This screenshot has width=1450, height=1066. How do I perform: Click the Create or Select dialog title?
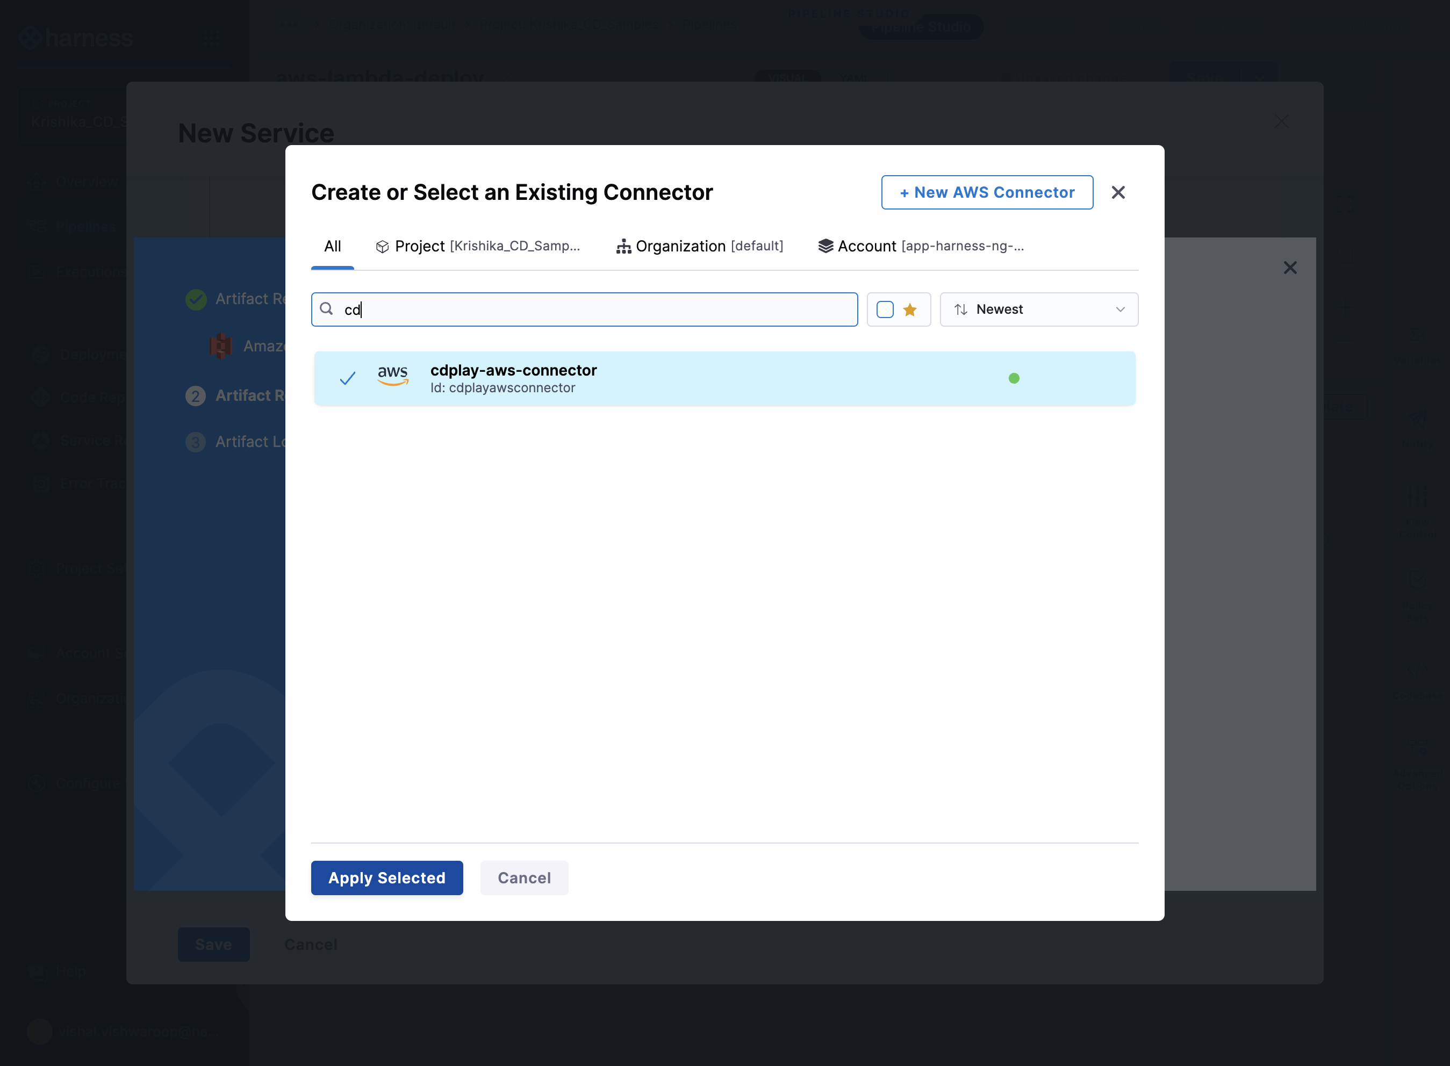(512, 192)
